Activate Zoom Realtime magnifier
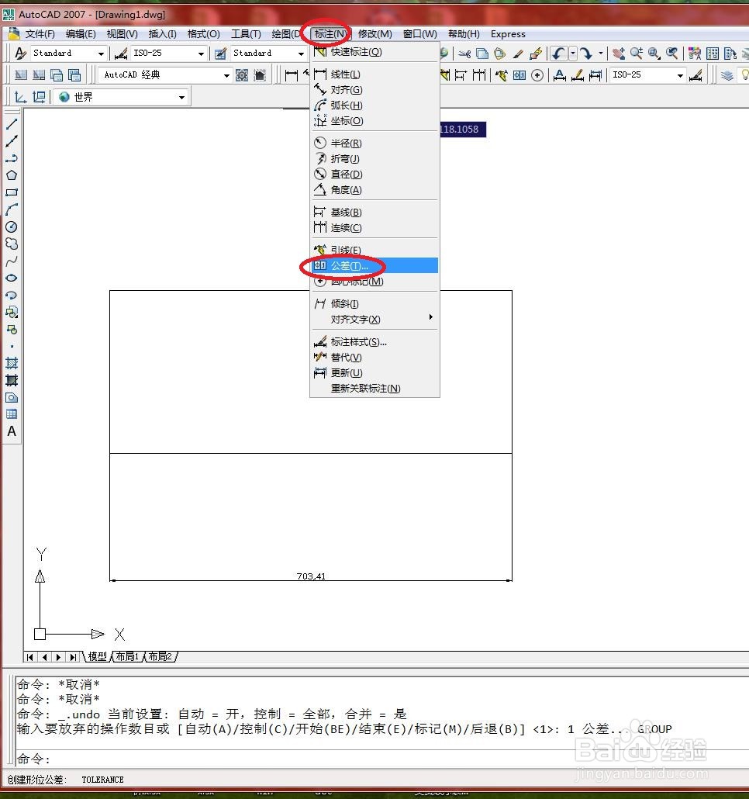The height and width of the screenshot is (799, 749). 637,53
